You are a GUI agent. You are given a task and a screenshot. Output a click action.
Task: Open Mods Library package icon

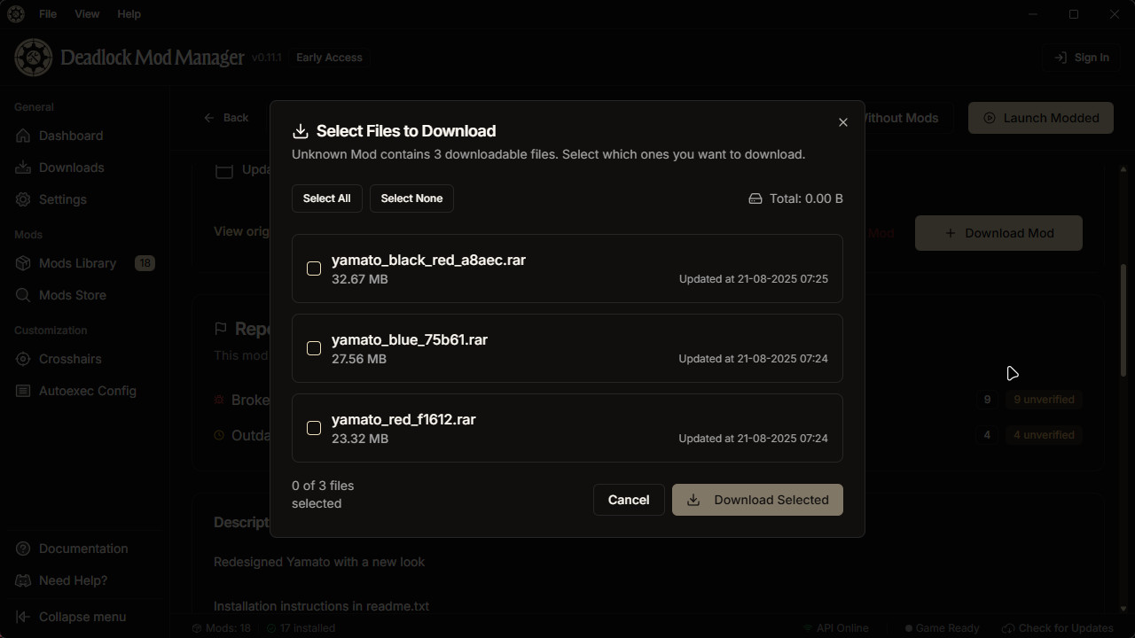click(23, 263)
